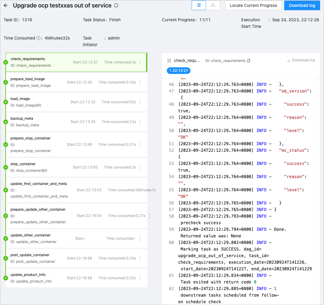Click the post_update_container success status icon
Viewport: 324px width, 305px height.
(5, 258)
